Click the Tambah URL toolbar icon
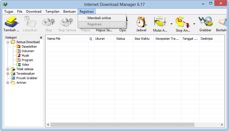This screenshot has height=131, width=229. tap(11, 22)
